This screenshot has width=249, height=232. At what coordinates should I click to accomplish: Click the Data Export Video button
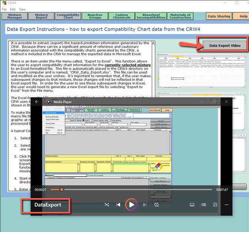click(225, 45)
